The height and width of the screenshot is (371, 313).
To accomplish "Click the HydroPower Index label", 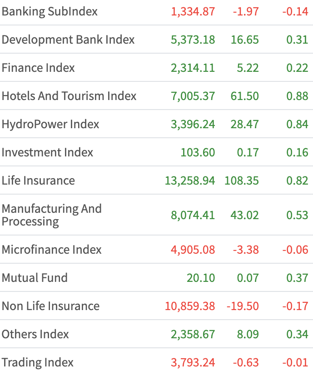I will click(50, 124).
